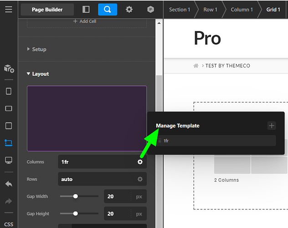The width and height of the screenshot is (288, 228).
Task: Select Column 1 in breadcrumb
Action: click(x=242, y=10)
